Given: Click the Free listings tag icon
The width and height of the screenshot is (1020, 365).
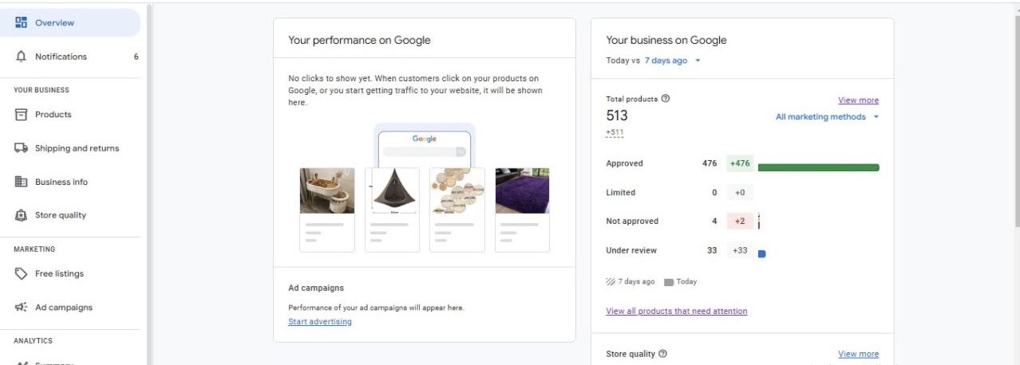Looking at the screenshot, I should [22, 273].
